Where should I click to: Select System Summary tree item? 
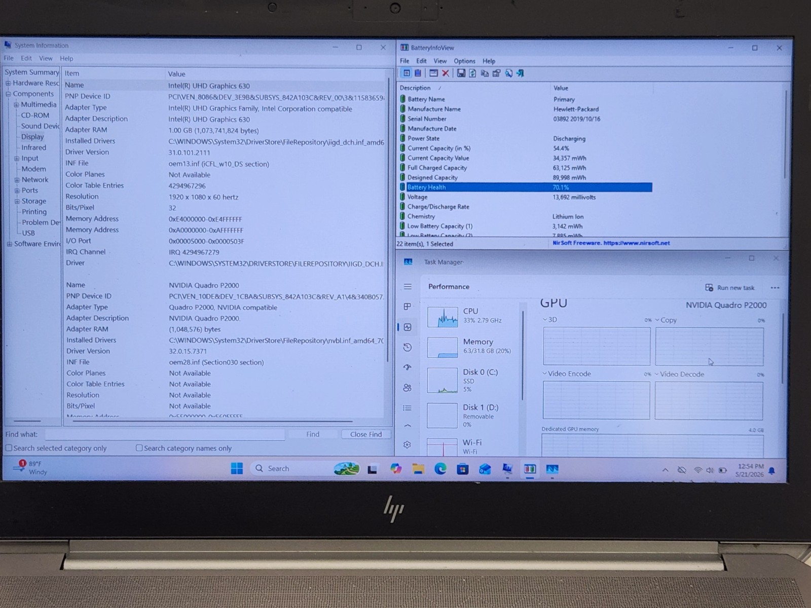(x=32, y=72)
